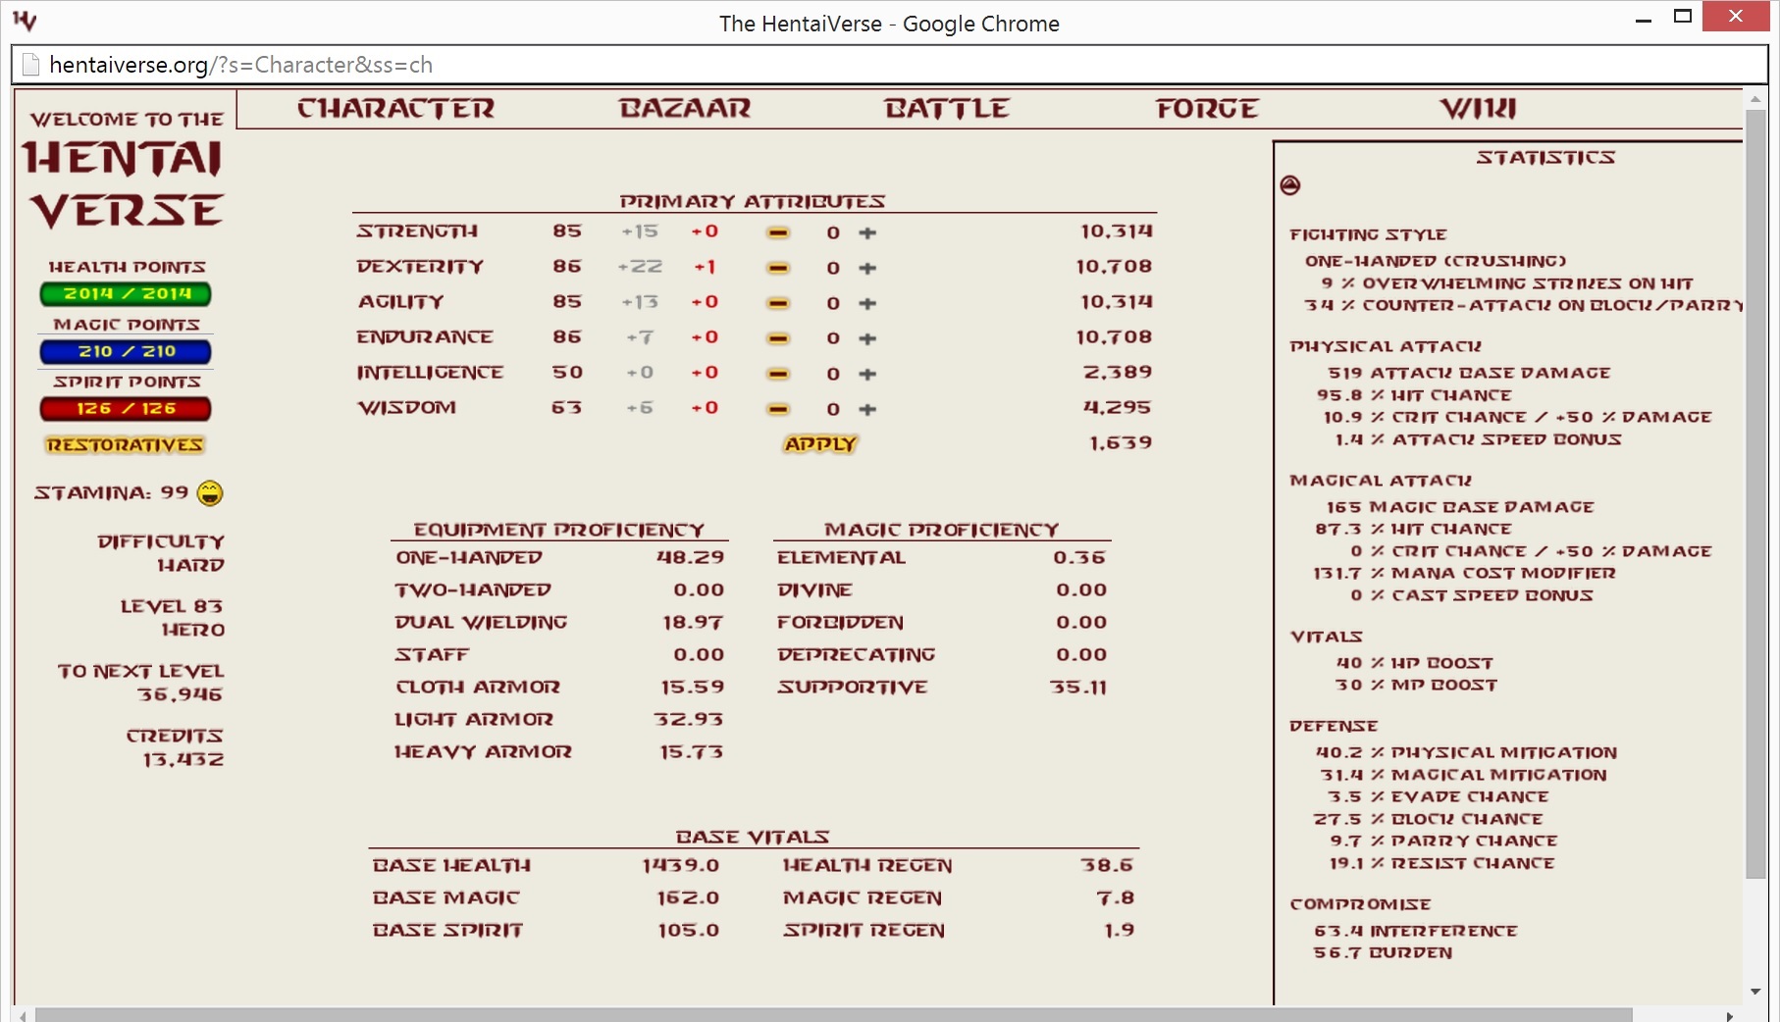1780x1022 pixels.
Task: Increase Endurance with the plus icon
Action: pyautogui.click(x=867, y=338)
